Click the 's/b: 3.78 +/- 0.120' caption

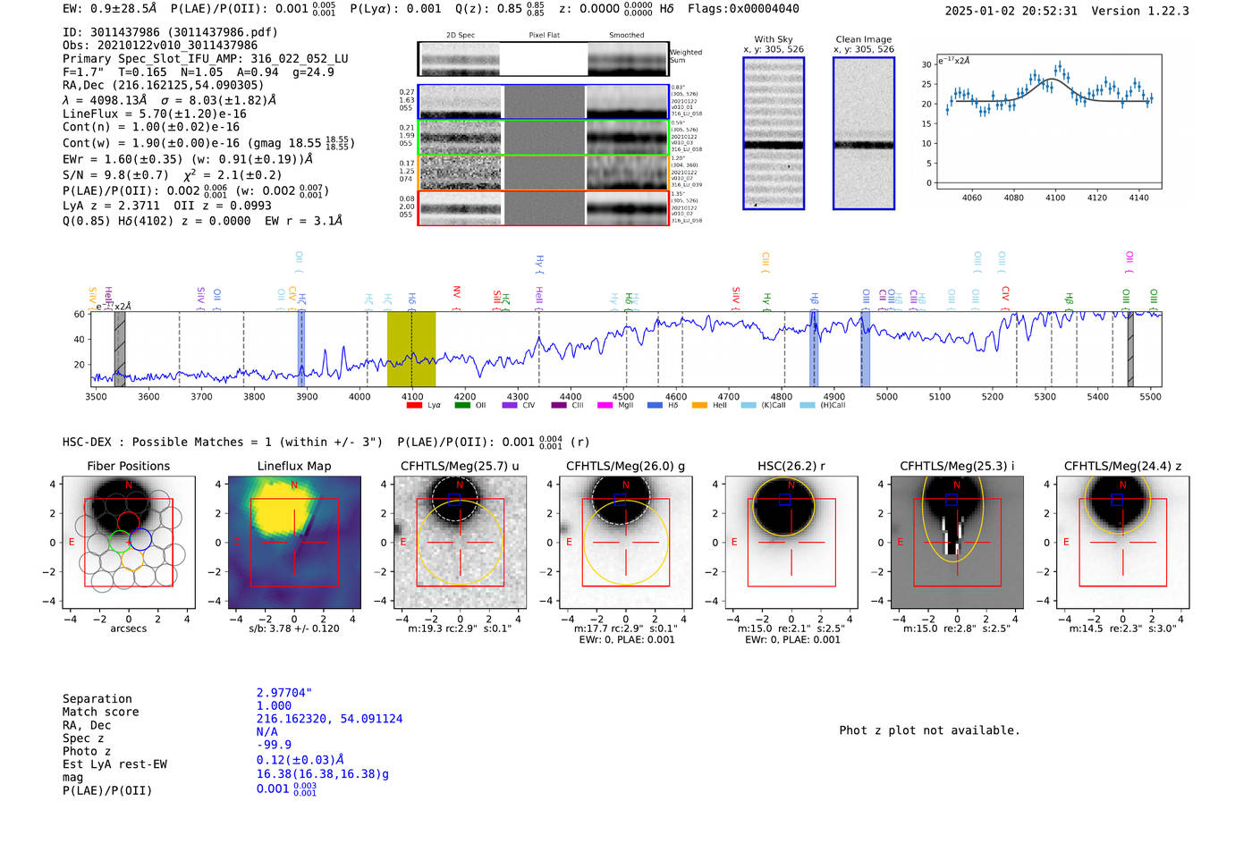[x=294, y=628]
